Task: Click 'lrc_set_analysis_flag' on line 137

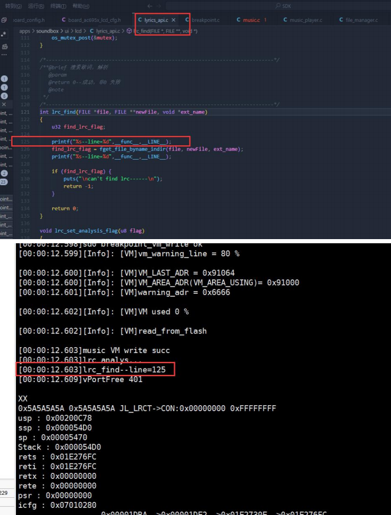Action: coord(86,231)
